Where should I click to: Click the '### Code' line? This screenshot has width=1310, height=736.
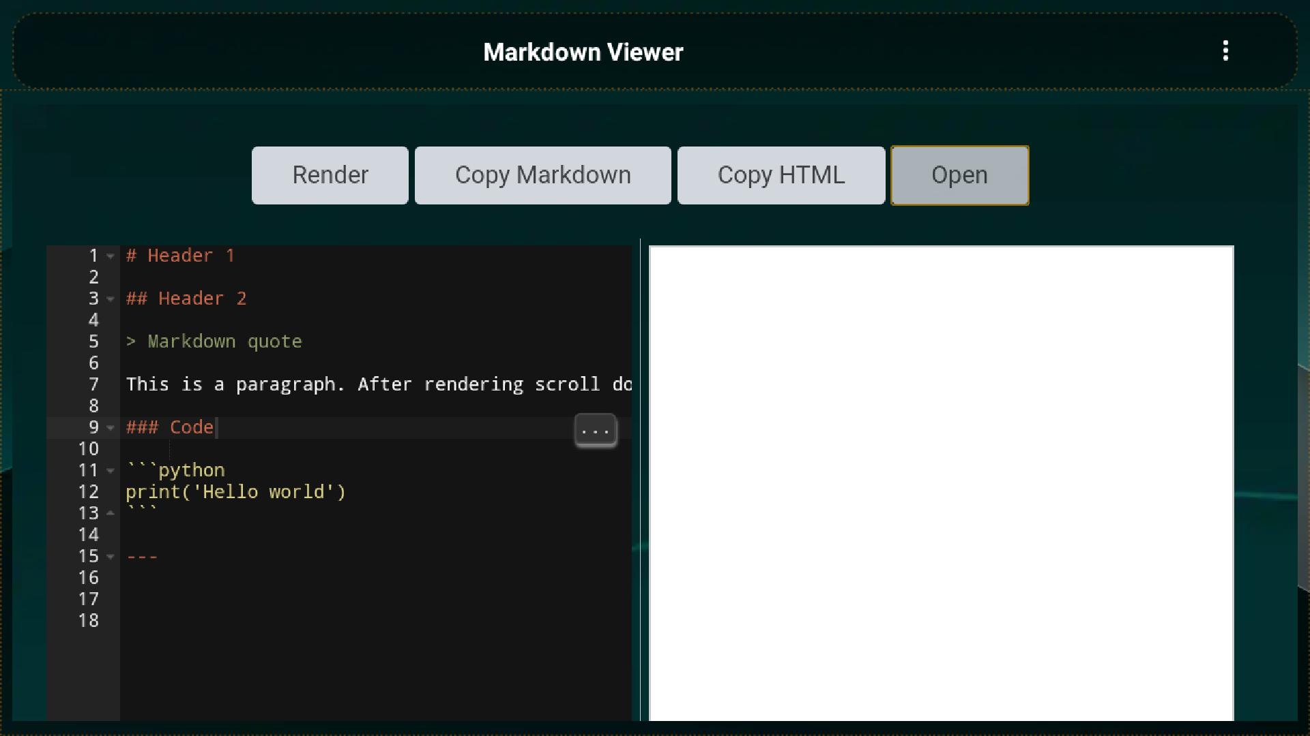point(170,427)
